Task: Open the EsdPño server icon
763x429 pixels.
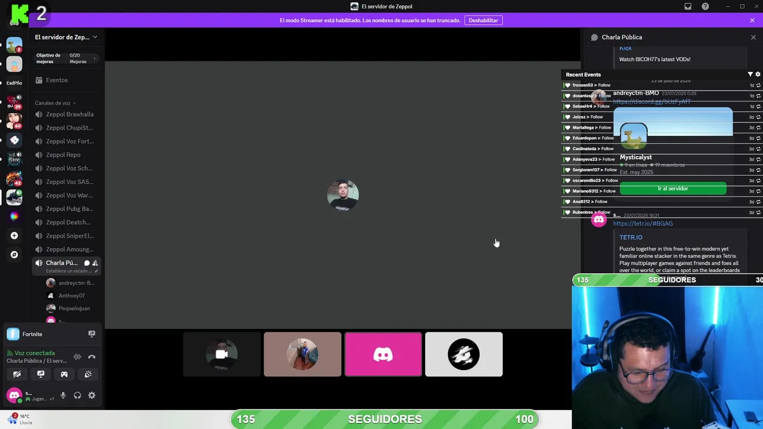Action: pyautogui.click(x=14, y=83)
